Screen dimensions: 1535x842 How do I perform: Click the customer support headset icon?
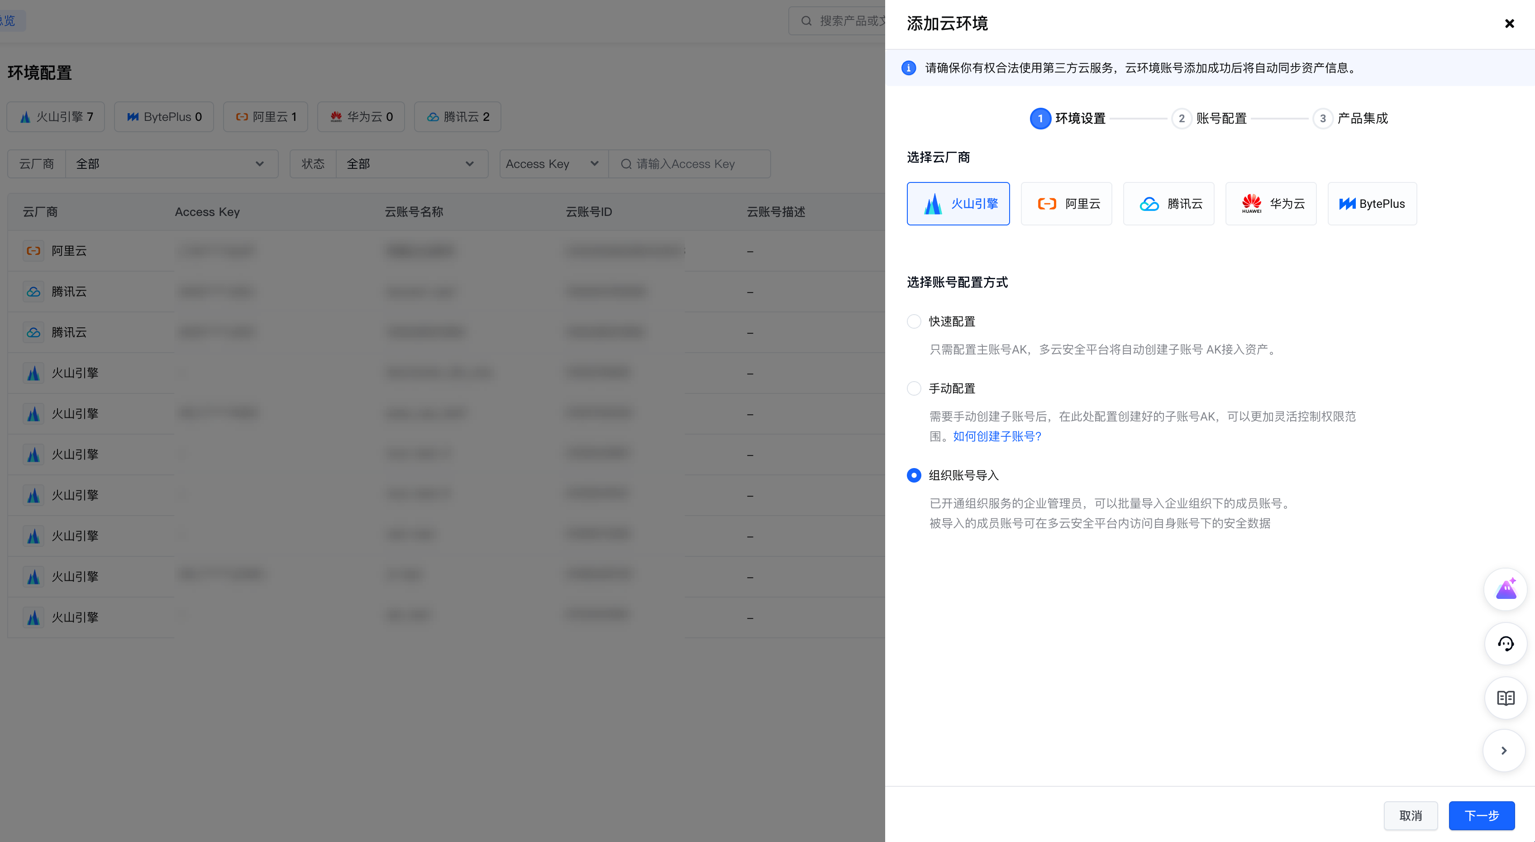tap(1505, 644)
